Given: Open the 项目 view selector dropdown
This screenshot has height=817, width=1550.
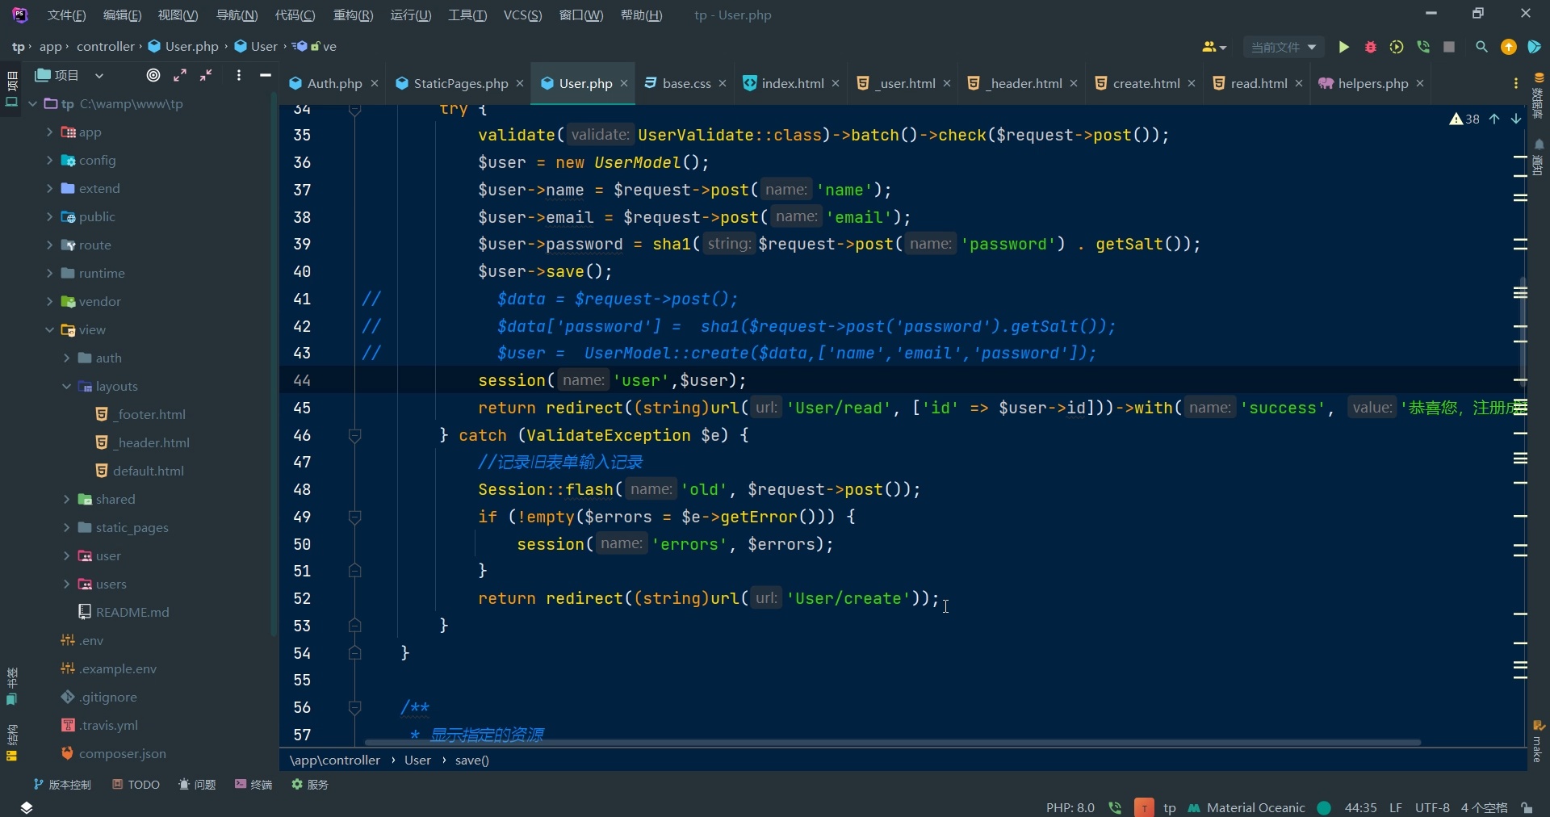Looking at the screenshot, I should coord(70,75).
